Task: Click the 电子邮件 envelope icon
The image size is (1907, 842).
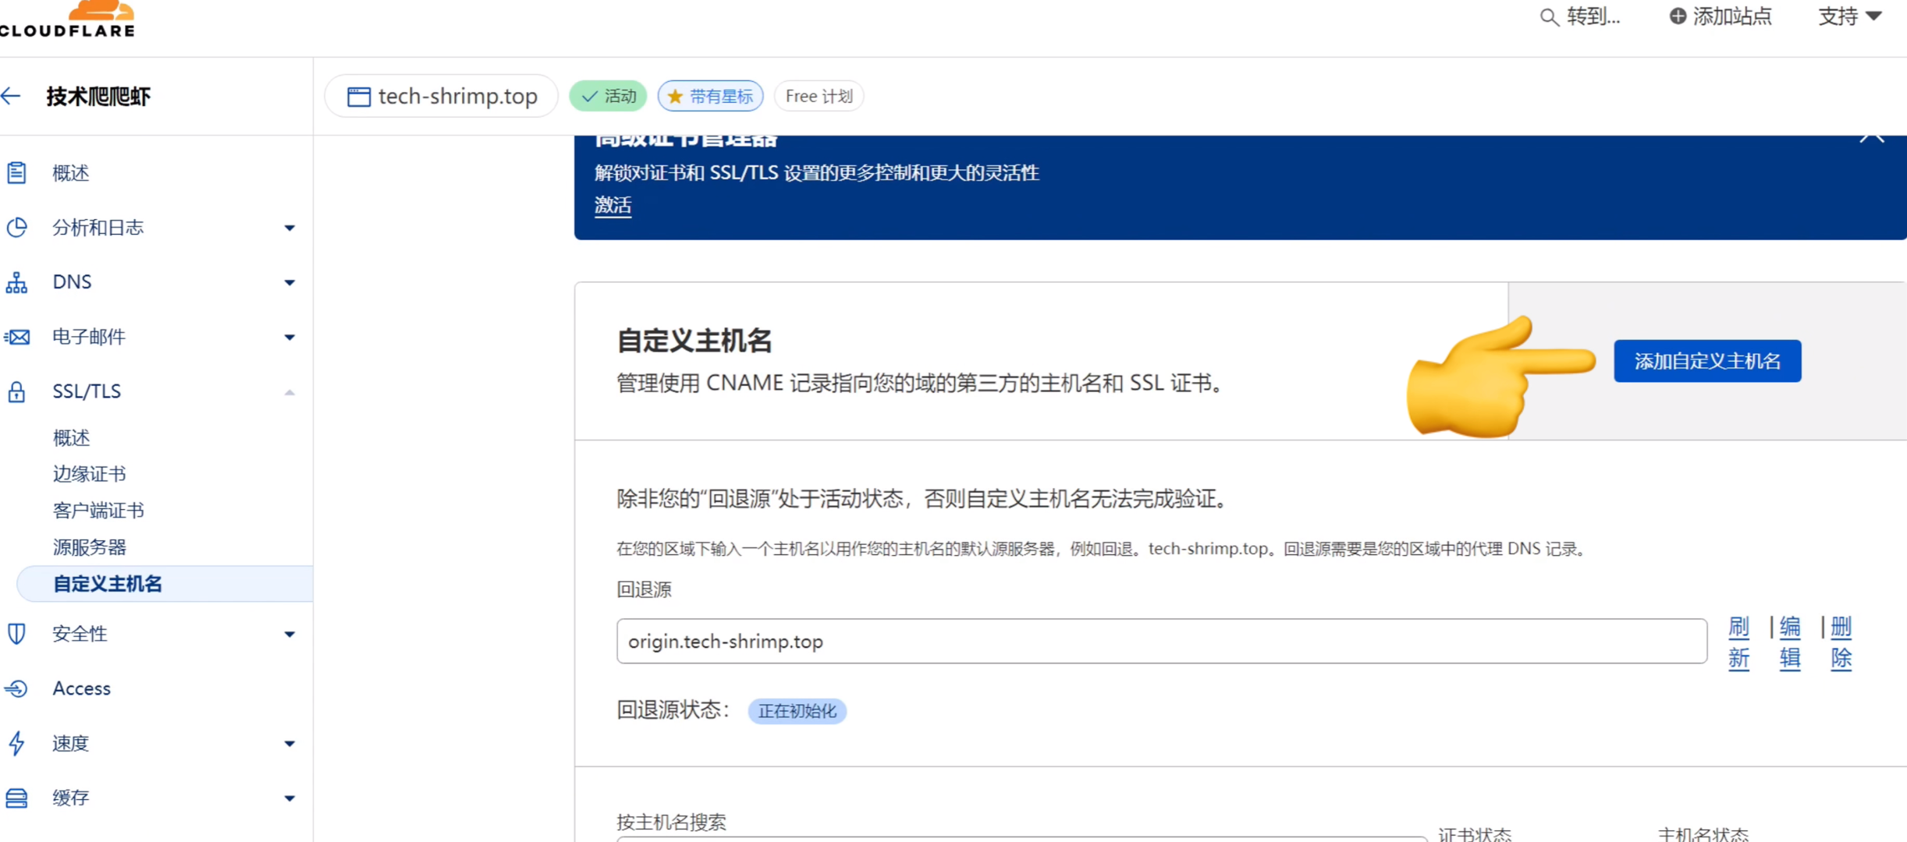Action: pyautogui.click(x=16, y=337)
